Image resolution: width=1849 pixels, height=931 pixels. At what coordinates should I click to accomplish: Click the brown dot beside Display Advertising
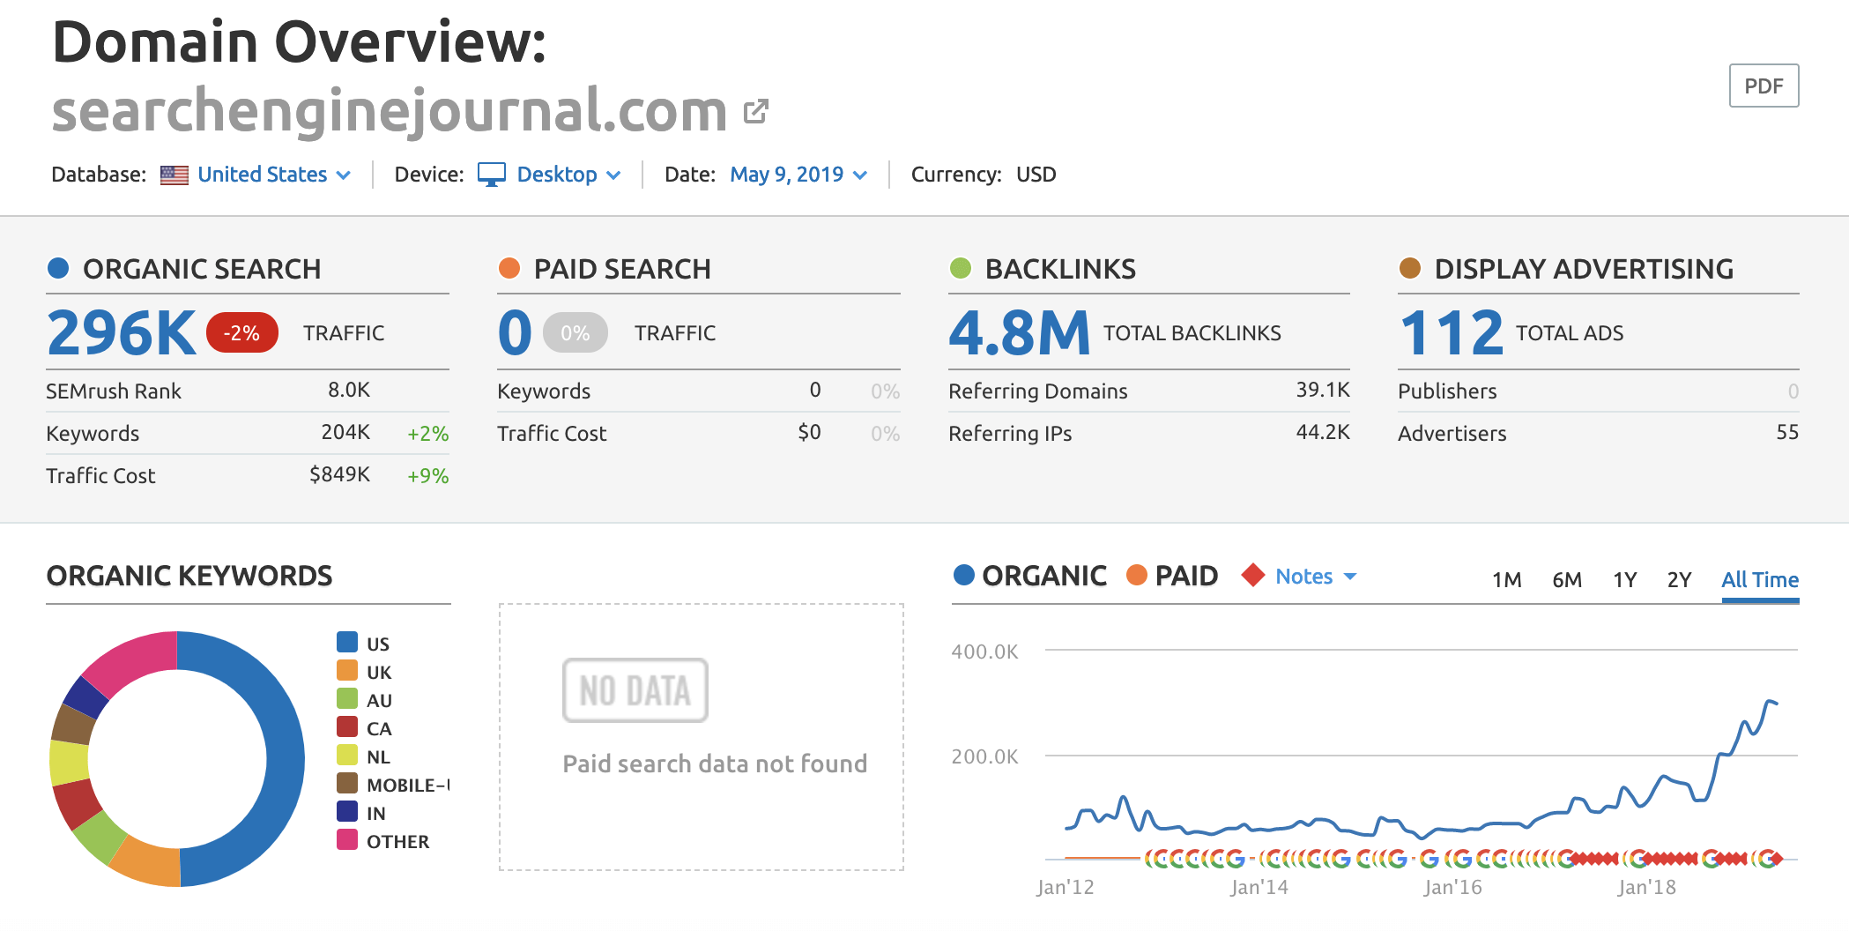(1410, 268)
